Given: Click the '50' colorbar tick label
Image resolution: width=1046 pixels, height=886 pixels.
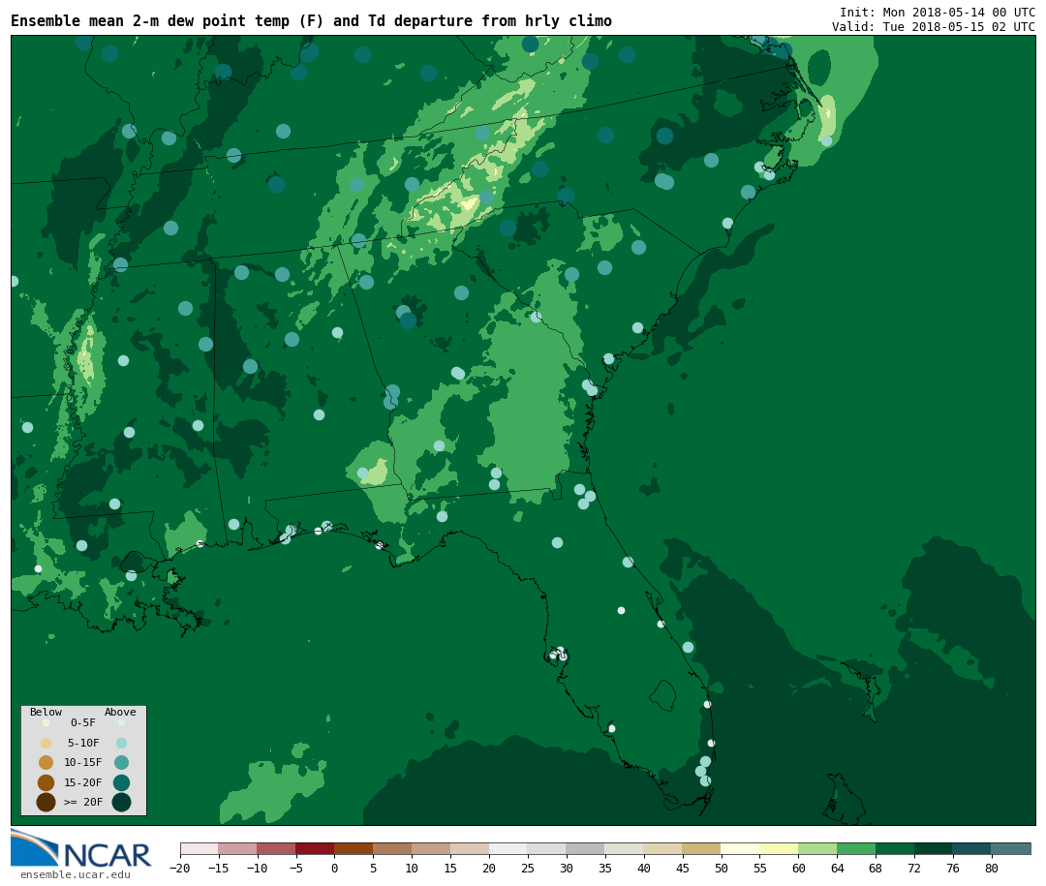Looking at the screenshot, I should click(x=722, y=868).
